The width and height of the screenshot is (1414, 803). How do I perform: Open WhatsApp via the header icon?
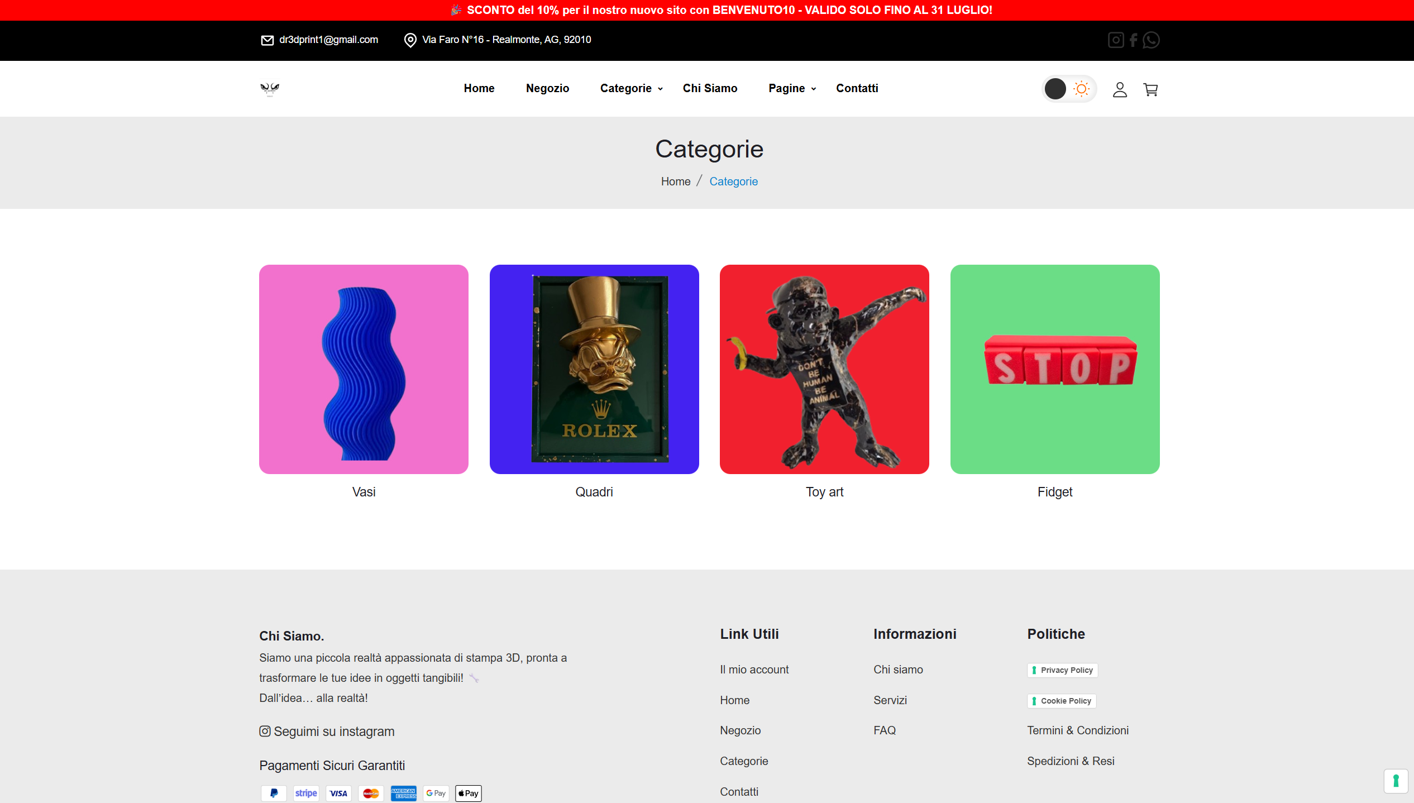pyautogui.click(x=1151, y=40)
